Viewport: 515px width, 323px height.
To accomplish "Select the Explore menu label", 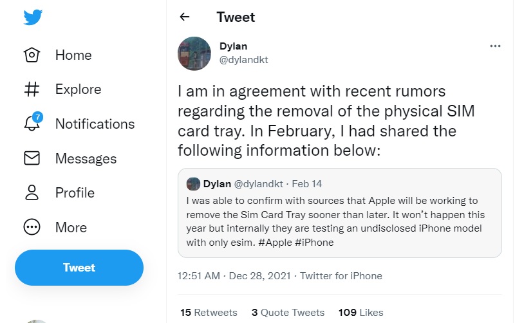I will click(x=78, y=89).
